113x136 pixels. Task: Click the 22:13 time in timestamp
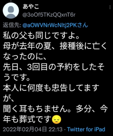click(55, 129)
